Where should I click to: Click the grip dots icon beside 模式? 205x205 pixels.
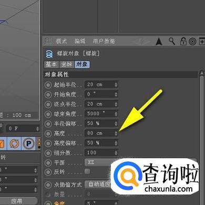[48, 41]
